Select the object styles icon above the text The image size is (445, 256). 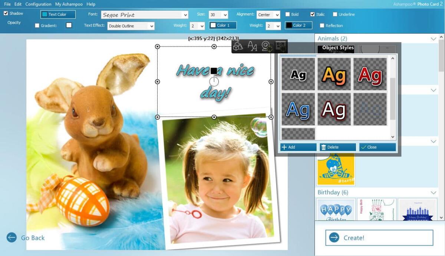(x=238, y=46)
